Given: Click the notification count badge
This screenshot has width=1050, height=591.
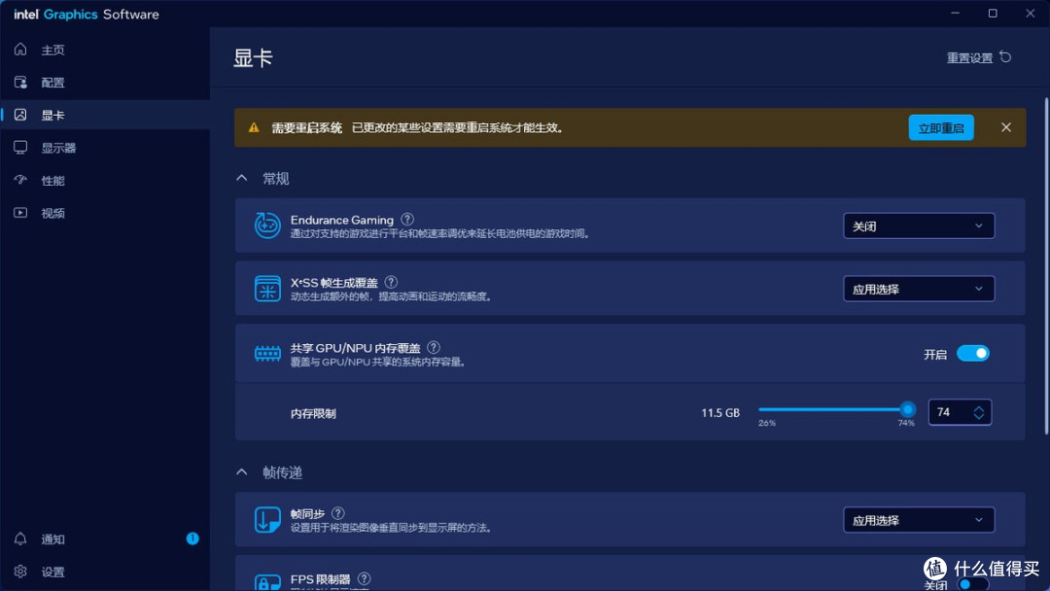Looking at the screenshot, I should pyautogui.click(x=192, y=539).
